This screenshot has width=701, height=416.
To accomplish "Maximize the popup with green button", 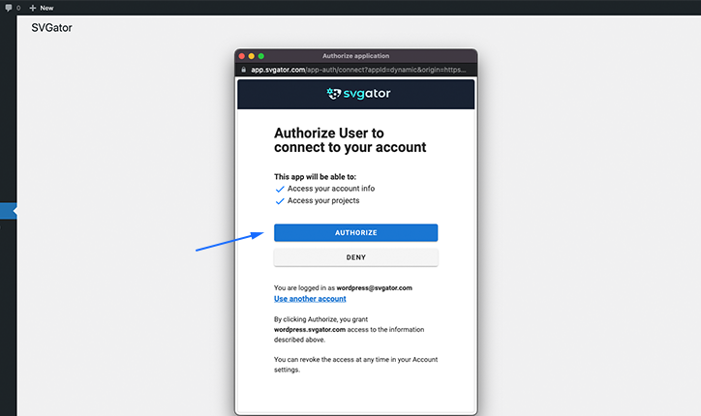I will (261, 56).
